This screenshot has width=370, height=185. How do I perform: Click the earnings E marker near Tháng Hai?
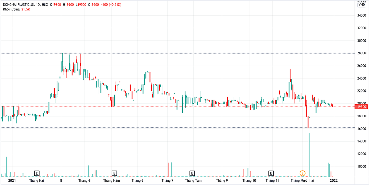click(37, 173)
